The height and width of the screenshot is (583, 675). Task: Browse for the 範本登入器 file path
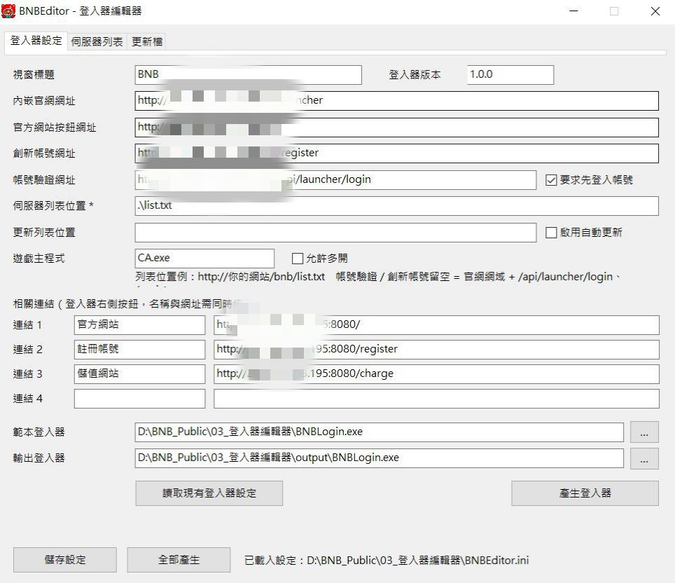point(644,432)
